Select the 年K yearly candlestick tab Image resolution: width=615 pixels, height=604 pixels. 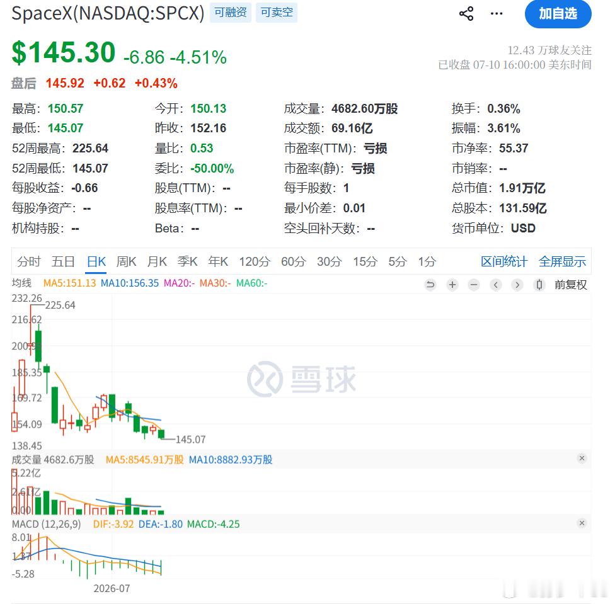218,261
